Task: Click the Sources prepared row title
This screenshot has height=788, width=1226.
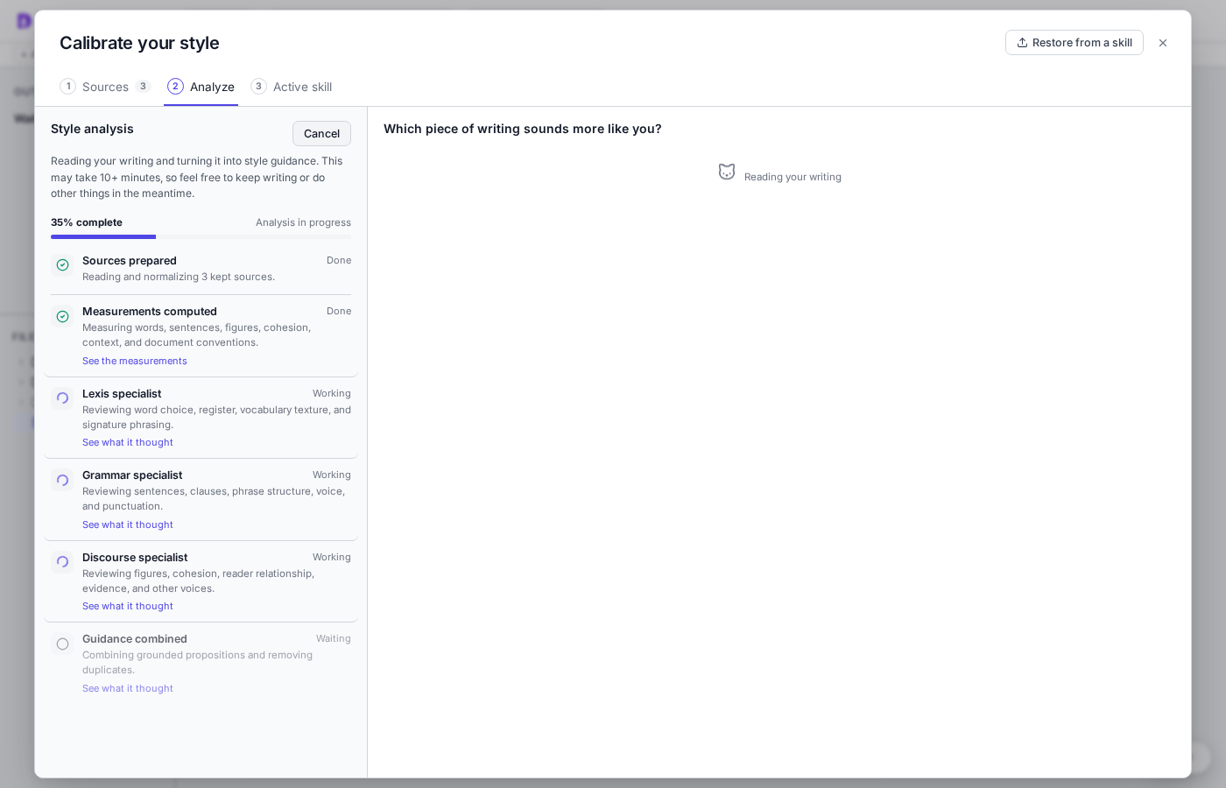Action: pos(130,261)
